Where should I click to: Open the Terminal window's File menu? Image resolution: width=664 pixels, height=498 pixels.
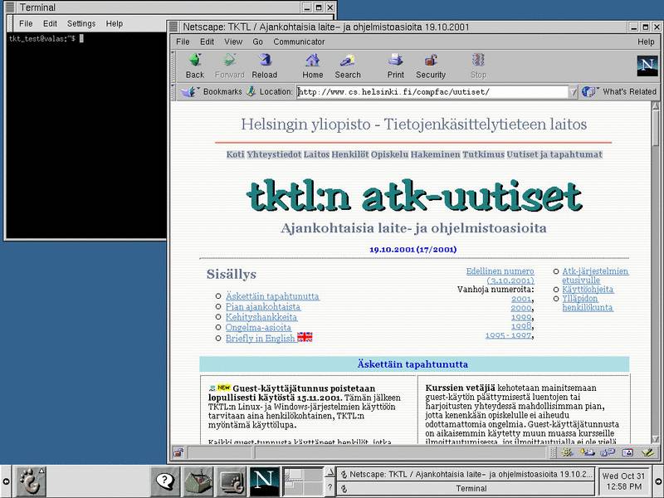(26, 24)
